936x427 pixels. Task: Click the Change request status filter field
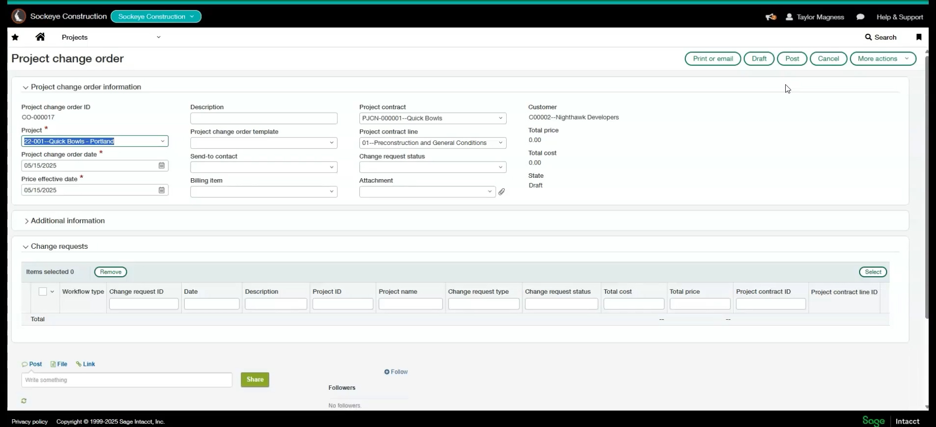click(562, 304)
